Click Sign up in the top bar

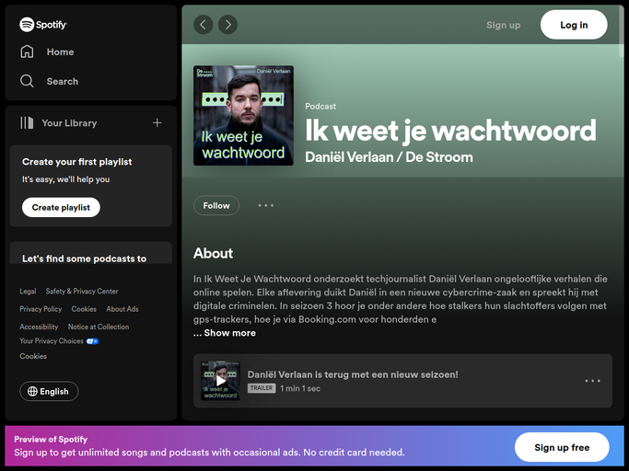504,25
